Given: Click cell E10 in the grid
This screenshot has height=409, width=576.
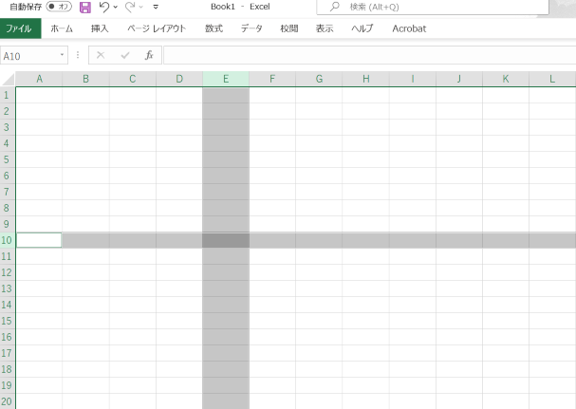Looking at the screenshot, I should point(226,240).
